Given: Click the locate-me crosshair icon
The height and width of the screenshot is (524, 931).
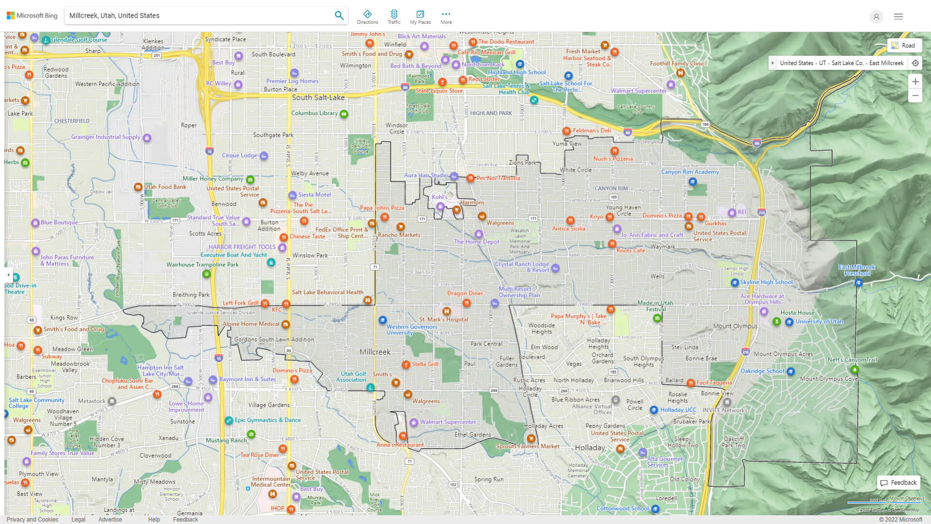Looking at the screenshot, I should pos(915,63).
